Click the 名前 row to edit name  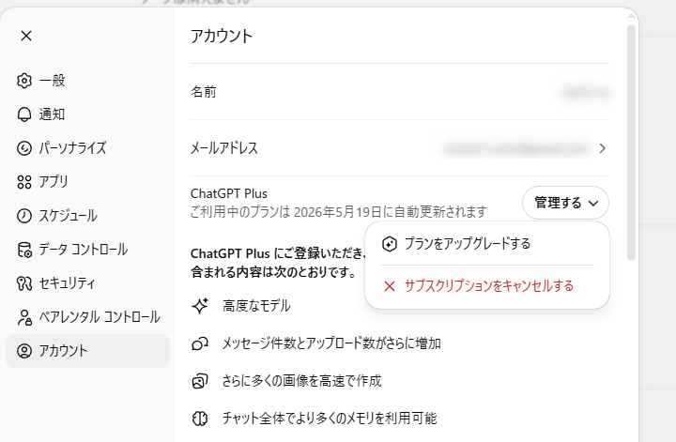click(x=399, y=92)
